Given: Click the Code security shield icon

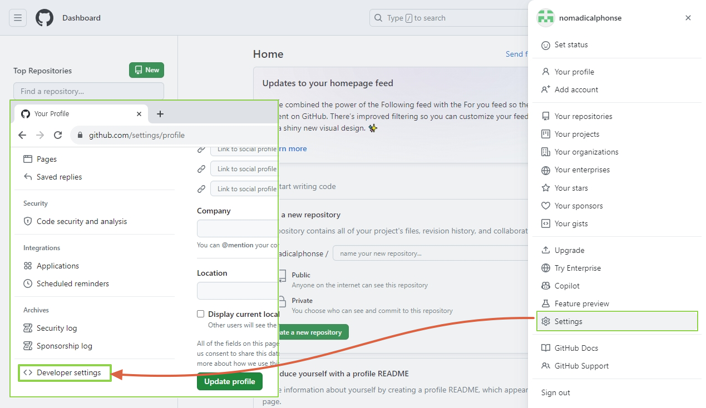Looking at the screenshot, I should click(x=28, y=221).
